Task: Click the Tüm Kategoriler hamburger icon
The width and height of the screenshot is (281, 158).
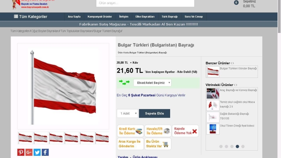Action: coord(16,16)
